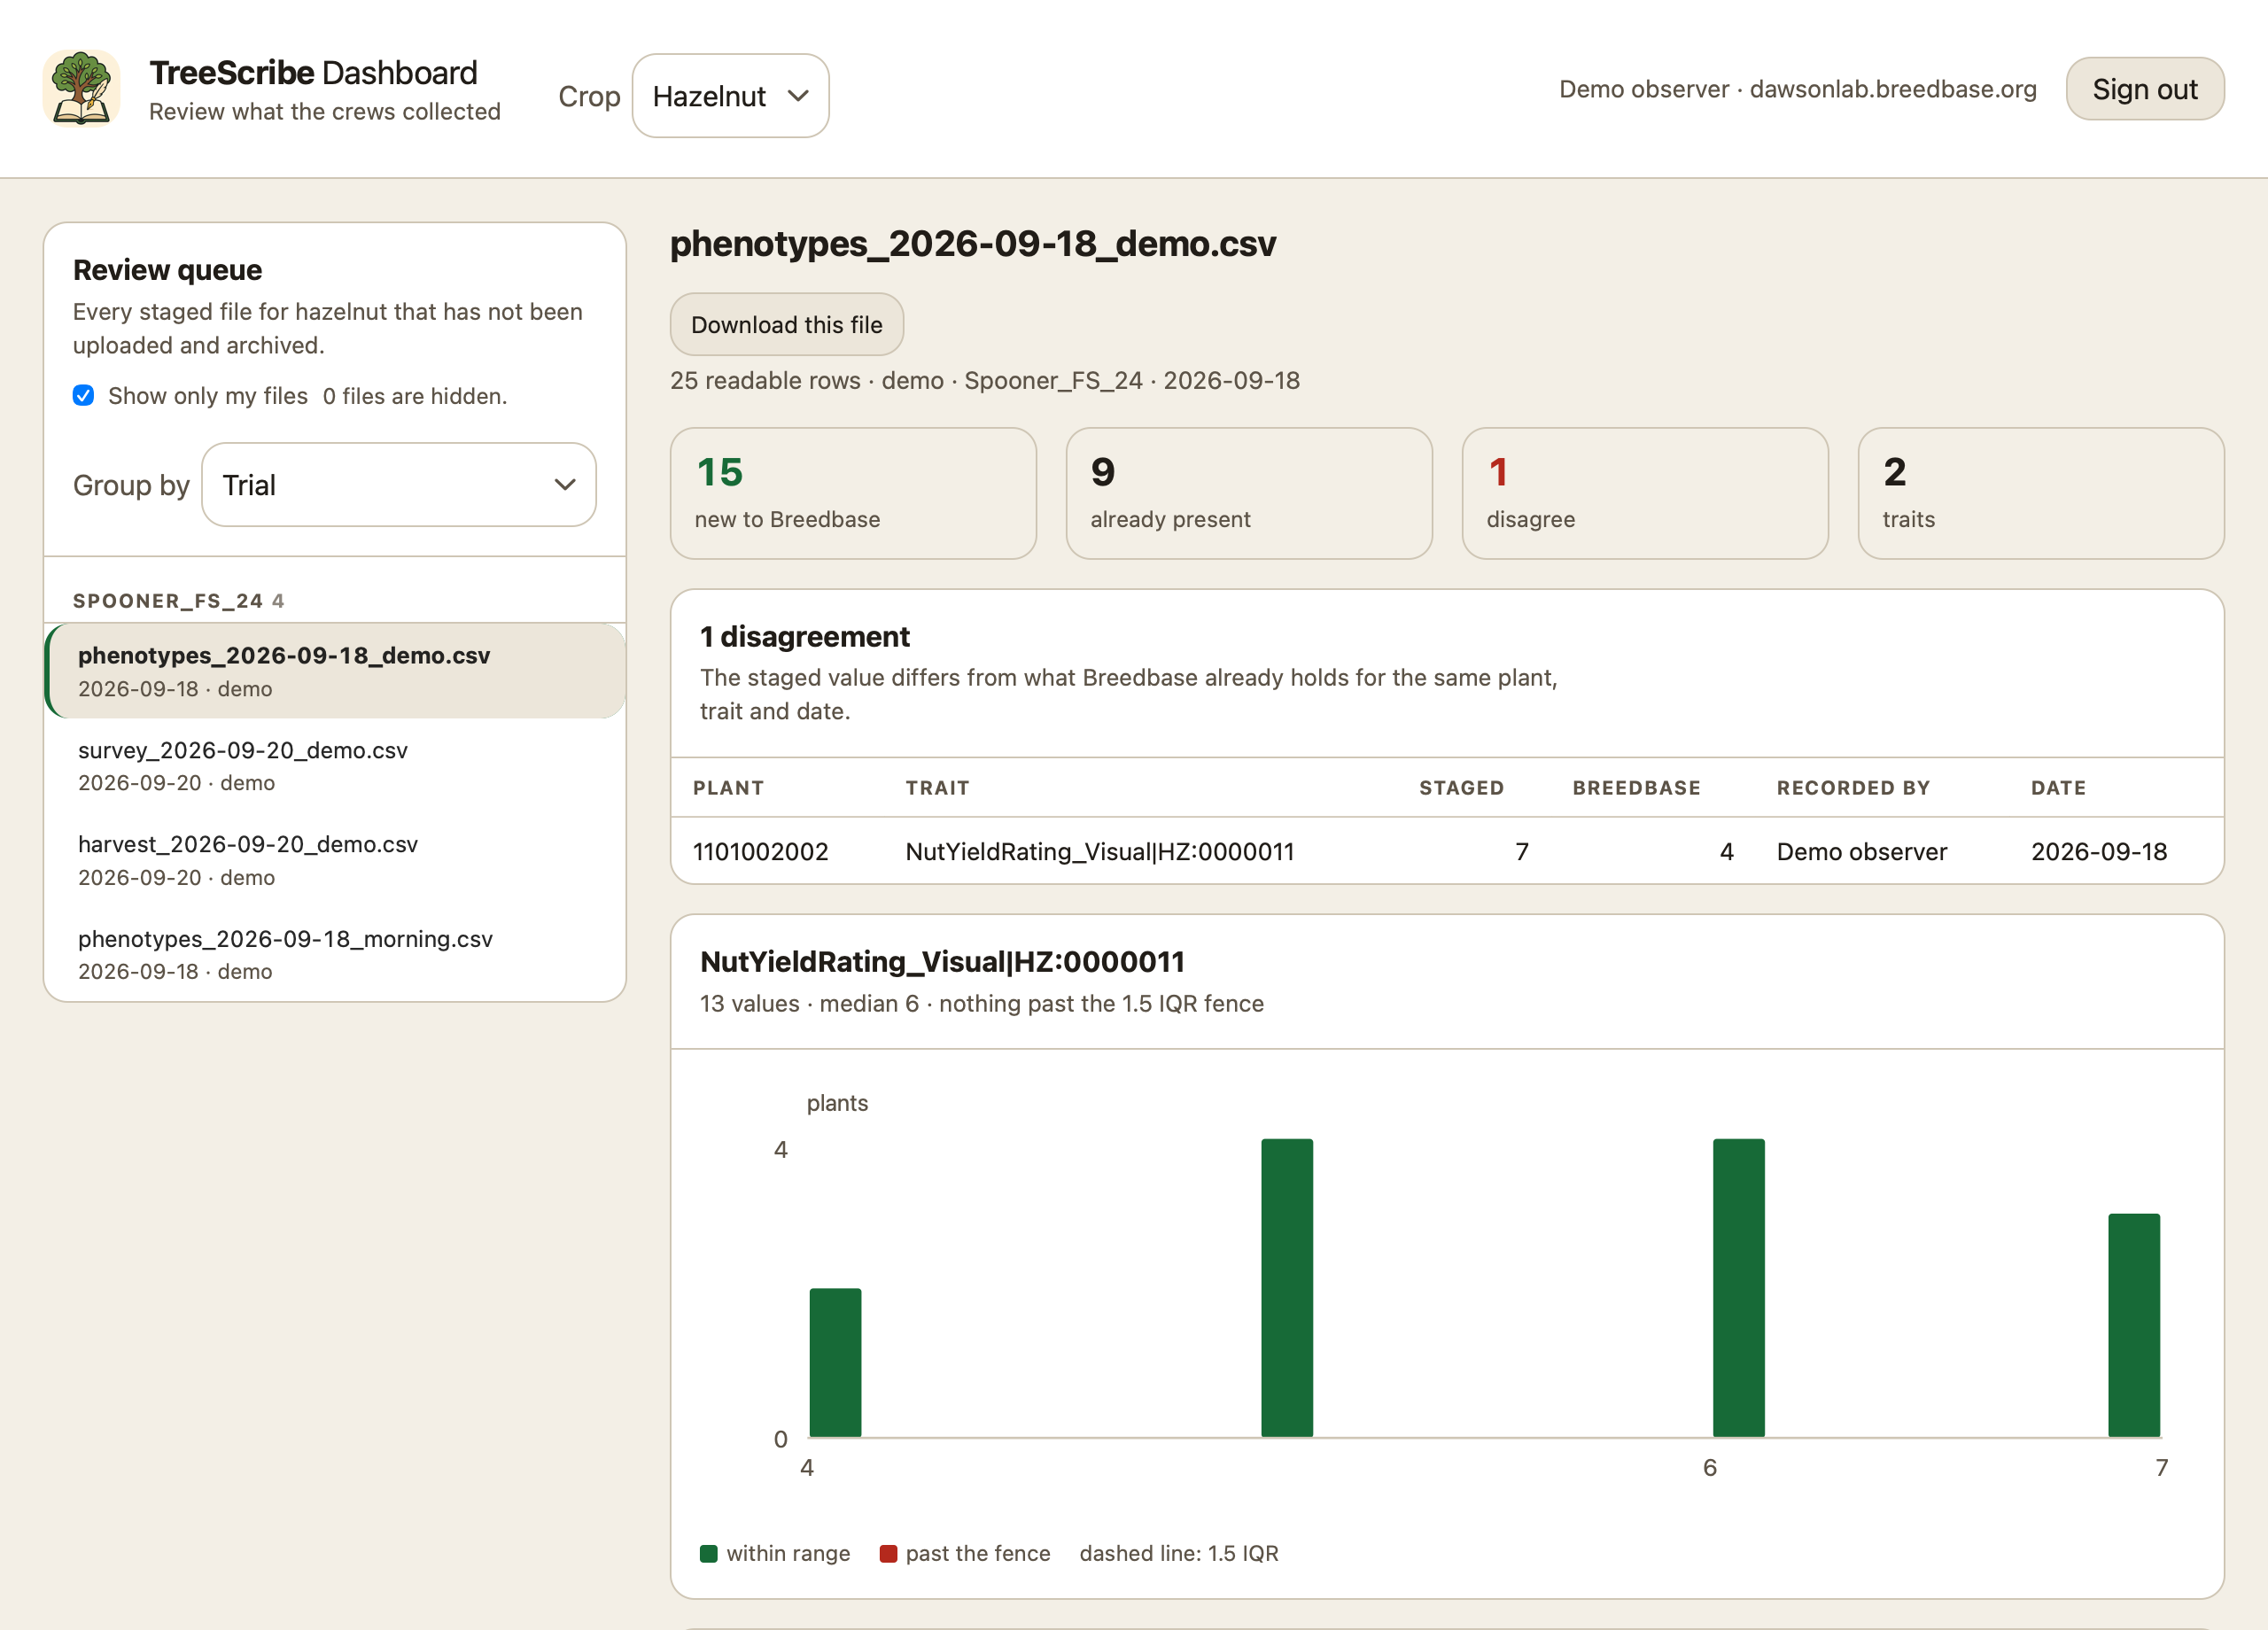This screenshot has width=2268, height=1630.
Task: Click the 1 disagreement section heading
Action: (805, 637)
